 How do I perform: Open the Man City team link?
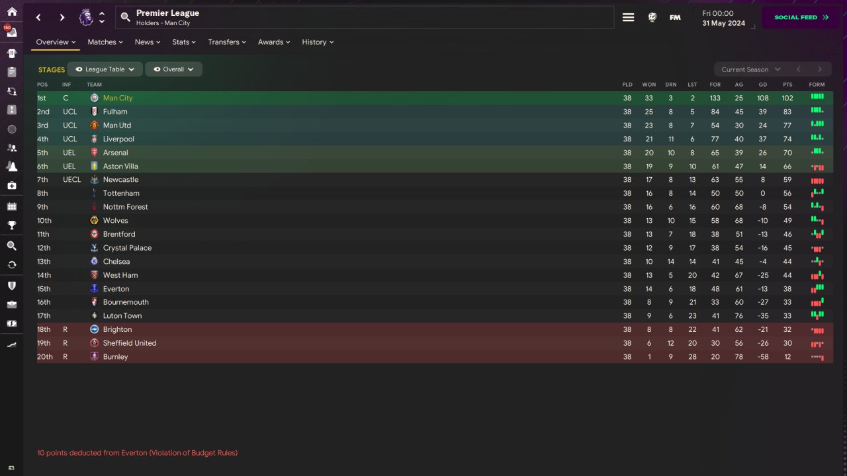(118, 98)
